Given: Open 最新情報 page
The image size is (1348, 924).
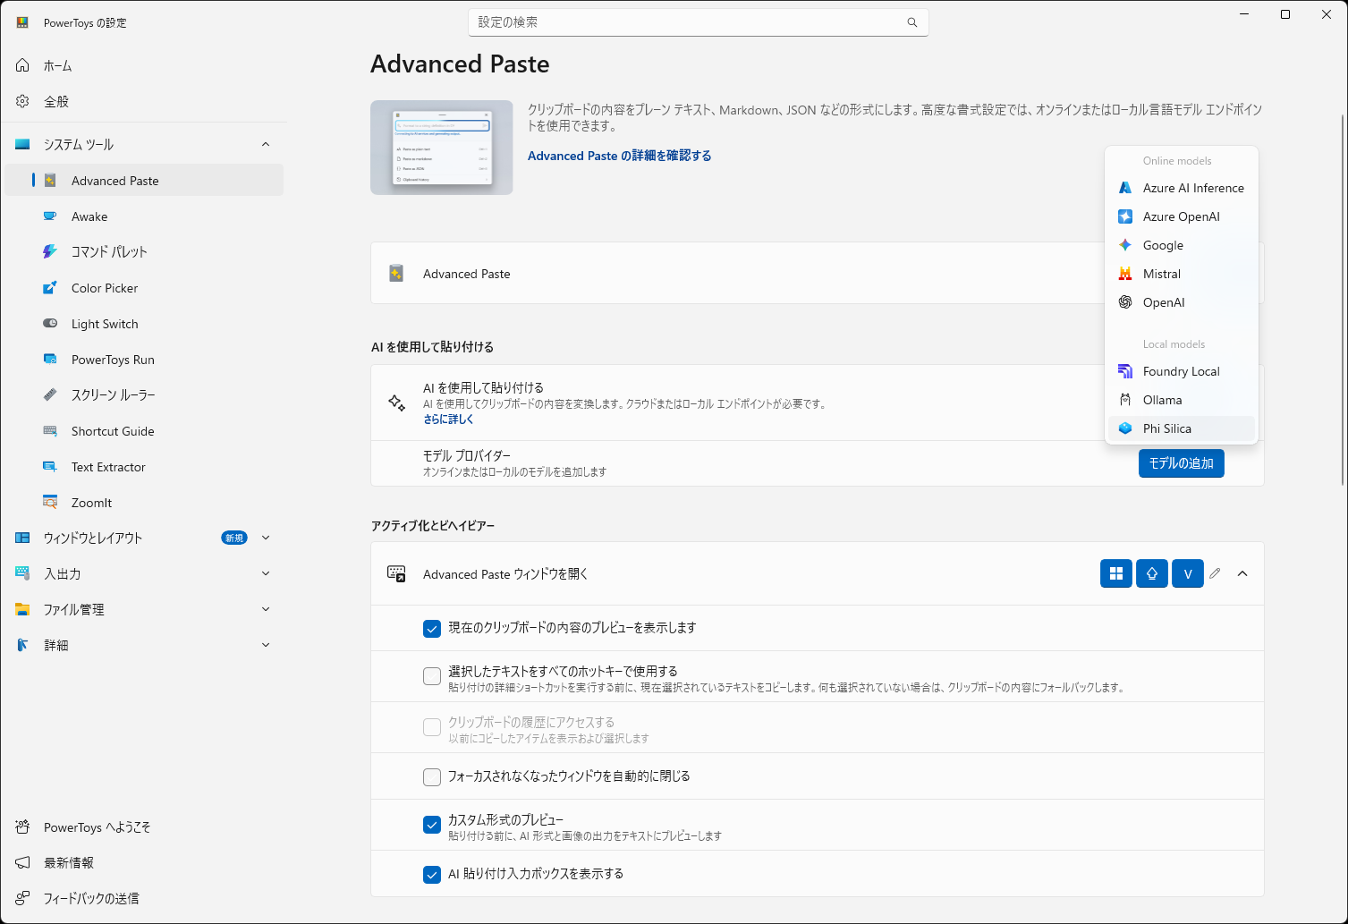Looking at the screenshot, I should (x=143, y=863).
